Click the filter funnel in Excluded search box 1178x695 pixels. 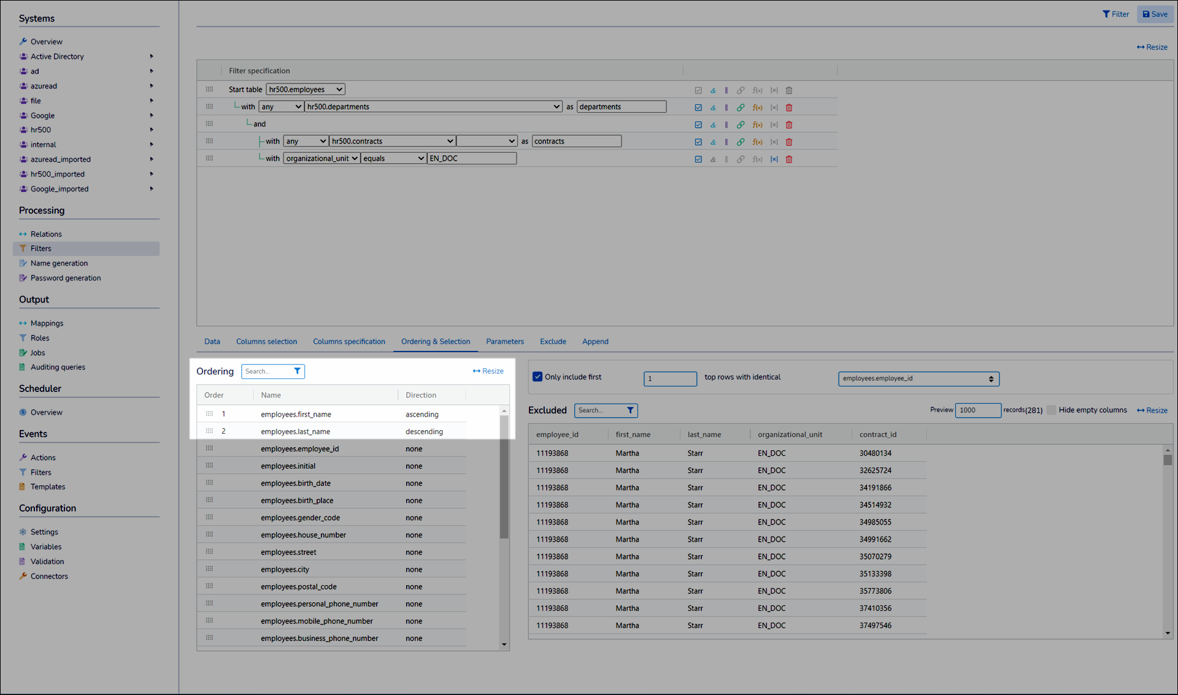630,410
